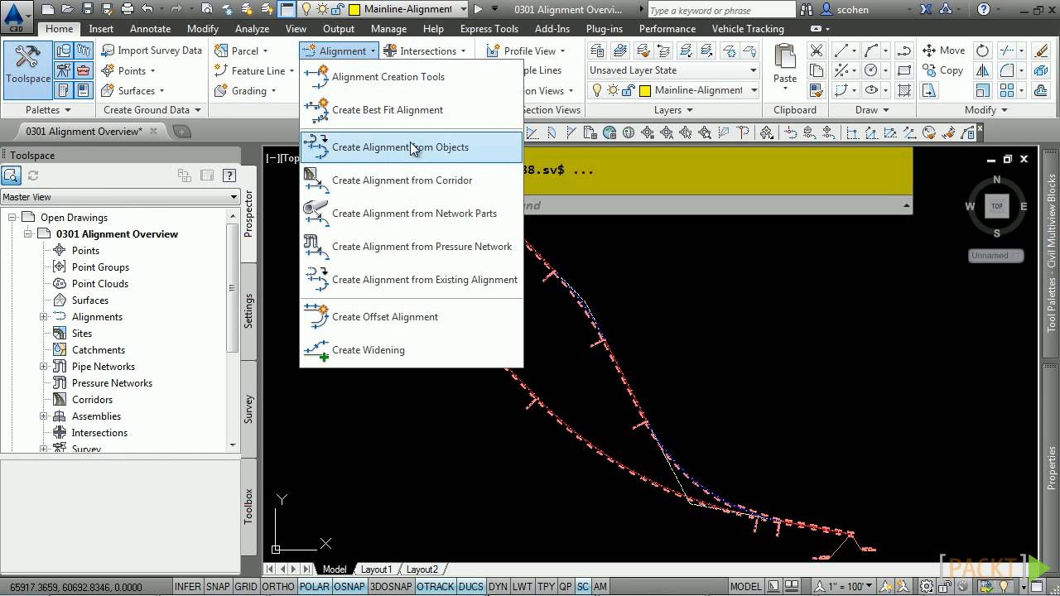
Task: Click the layer lightbulb on/off icon
Action: (x=596, y=90)
